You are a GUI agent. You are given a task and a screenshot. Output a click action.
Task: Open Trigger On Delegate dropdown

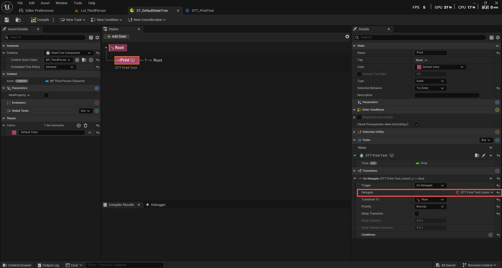coord(430,186)
